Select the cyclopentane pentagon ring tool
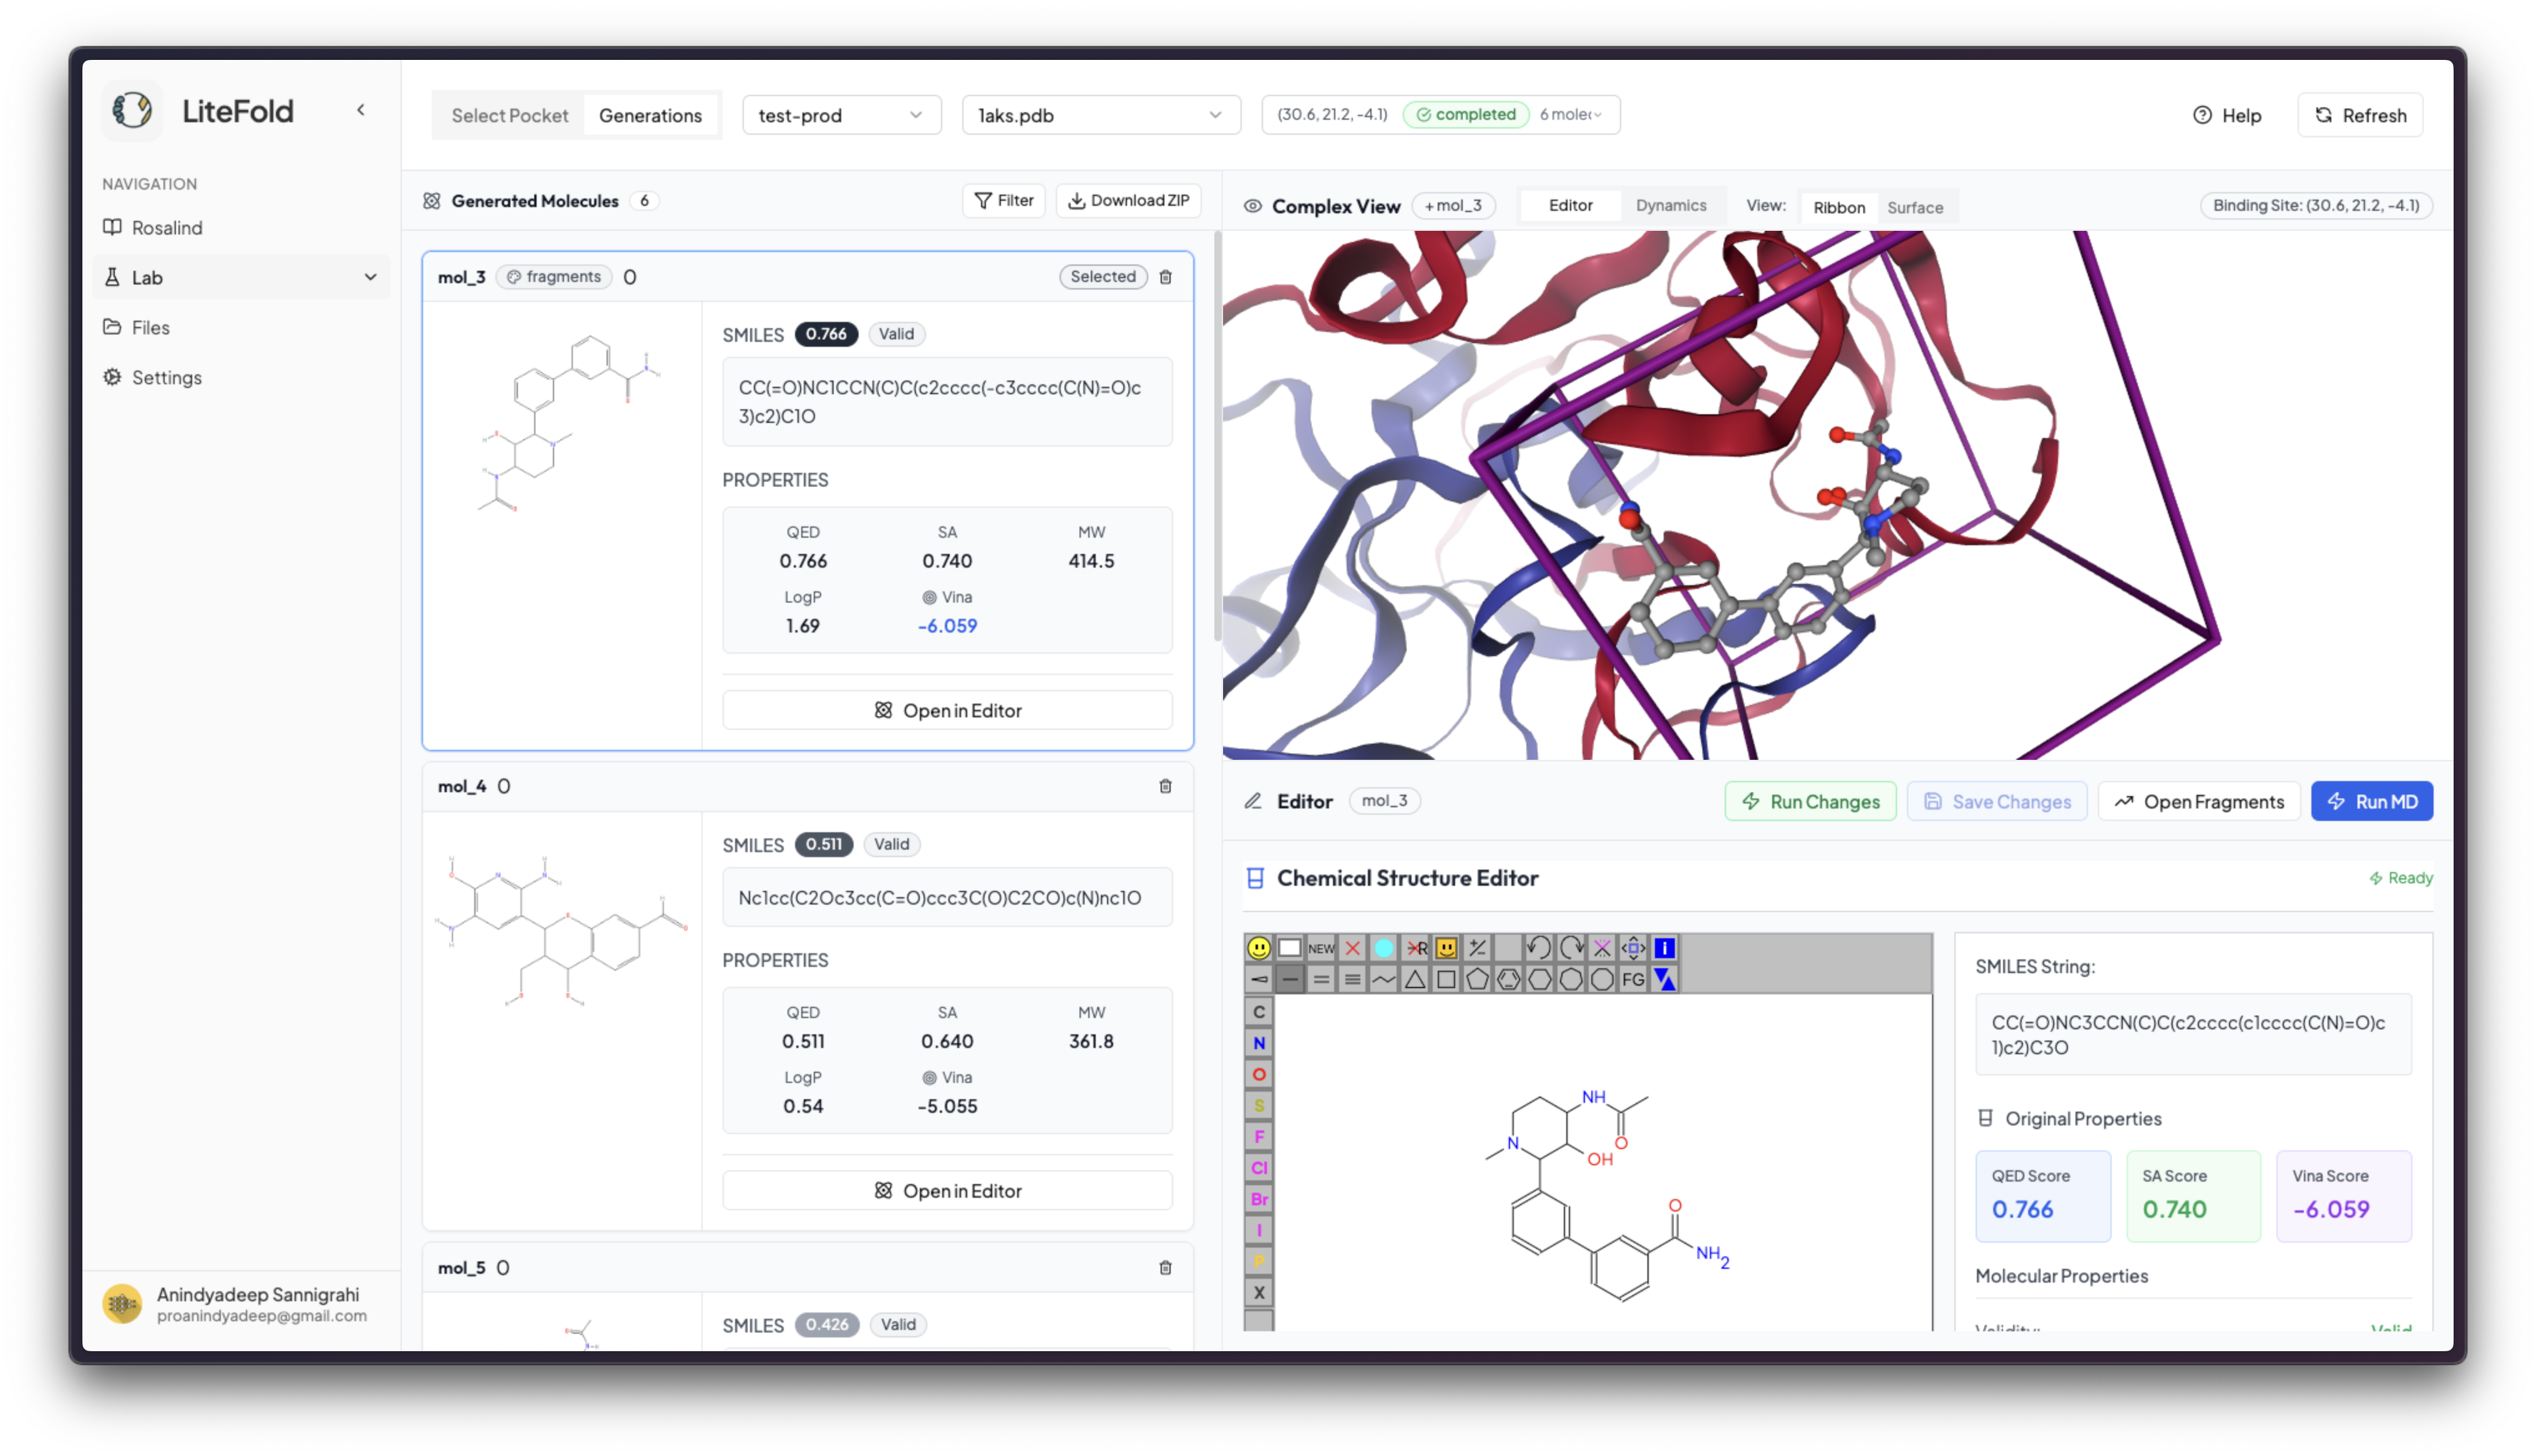 (1477, 980)
